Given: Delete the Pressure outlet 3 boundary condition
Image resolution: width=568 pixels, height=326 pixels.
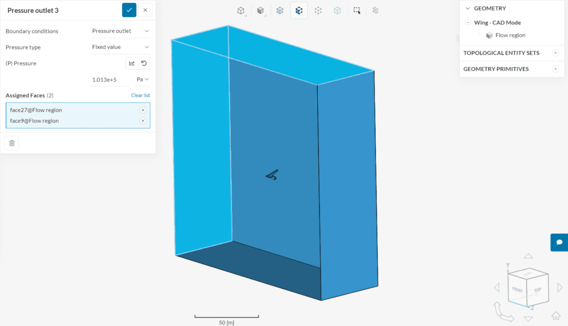Looking at the screenshot, I should [x=12, y=143].
